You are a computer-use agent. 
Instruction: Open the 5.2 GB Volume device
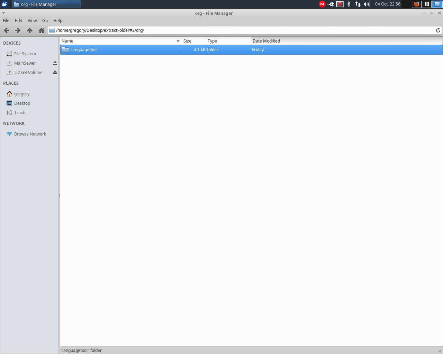coord(28,72)
